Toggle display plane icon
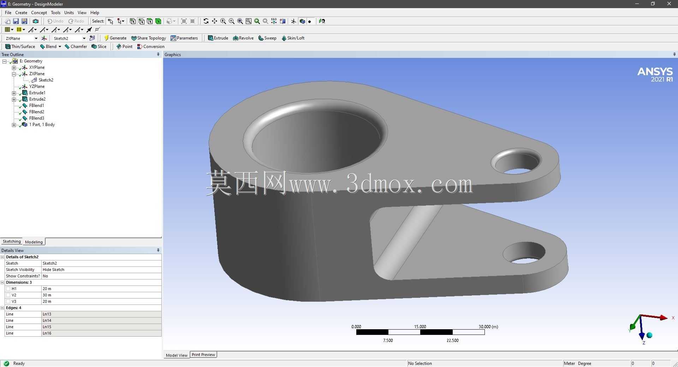 pyautogui.click(x=293, y=21)
